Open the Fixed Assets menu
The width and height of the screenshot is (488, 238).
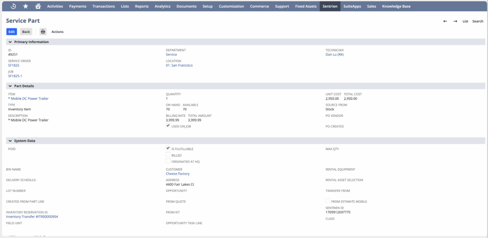pyautogui.click(x=305, y=6)
